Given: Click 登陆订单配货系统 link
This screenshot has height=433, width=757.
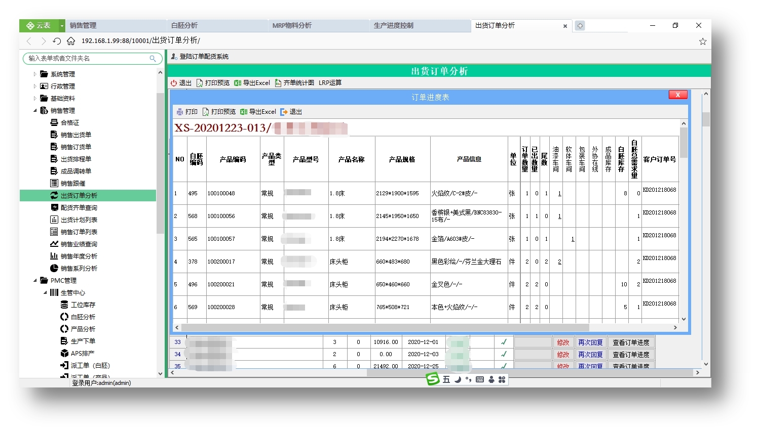Looking at the screenshot, I should click(x=200, y=57).
